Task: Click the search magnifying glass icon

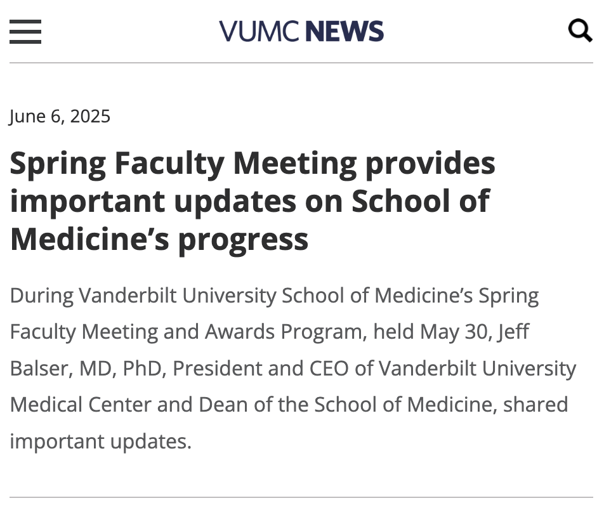Action: pyautogui.click(x=579, y=30)
